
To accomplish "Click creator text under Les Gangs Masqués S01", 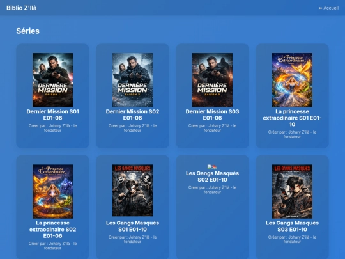I will (132, 239).
